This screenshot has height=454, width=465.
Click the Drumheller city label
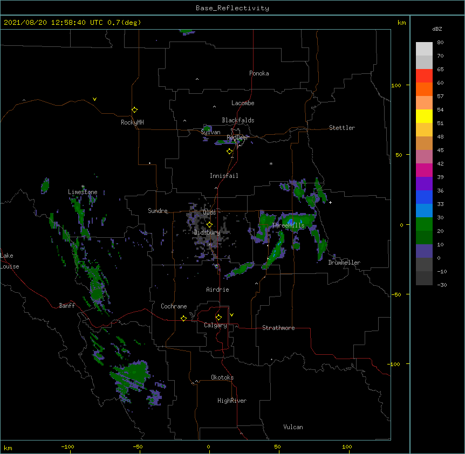point(344,263)
